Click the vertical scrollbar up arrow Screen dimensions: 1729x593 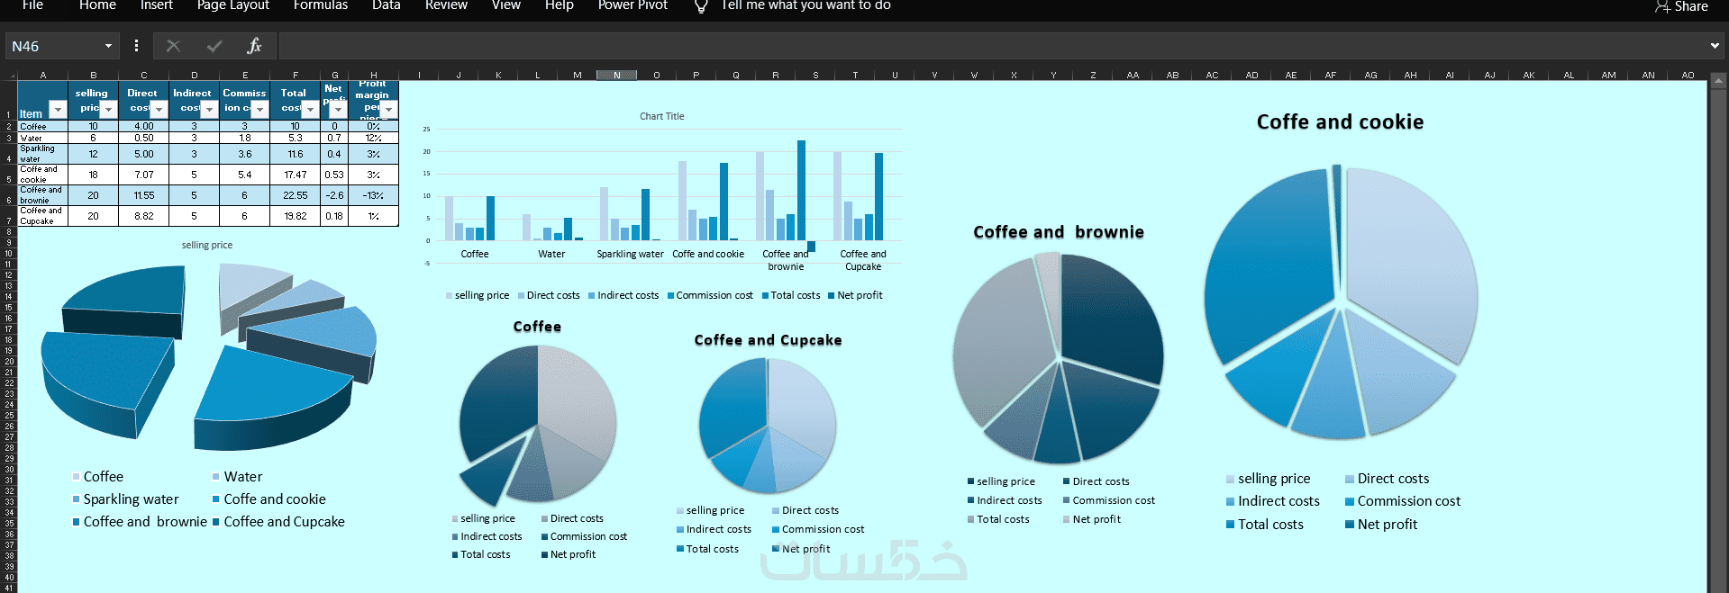(1718, 82)
